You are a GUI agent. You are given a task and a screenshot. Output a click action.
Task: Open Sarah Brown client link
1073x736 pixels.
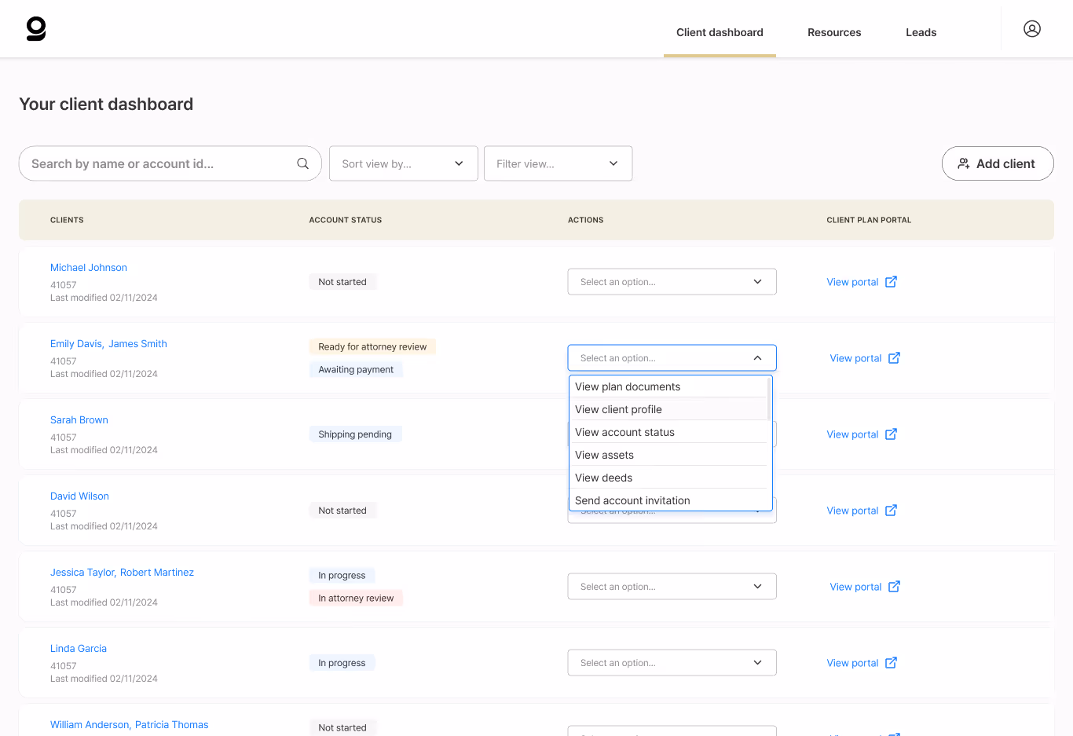click(x=79, y=420)
